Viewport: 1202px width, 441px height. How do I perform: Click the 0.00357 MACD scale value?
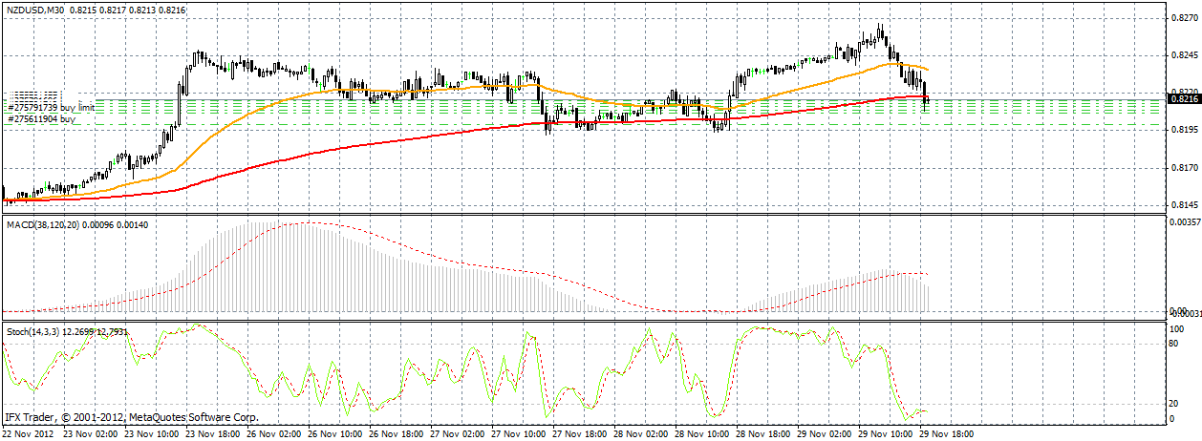pyautogui.click(x=1185, y=222)
